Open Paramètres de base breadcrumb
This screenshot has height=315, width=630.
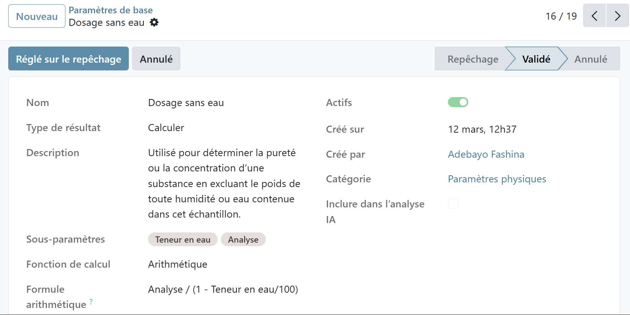coord(111,10)
